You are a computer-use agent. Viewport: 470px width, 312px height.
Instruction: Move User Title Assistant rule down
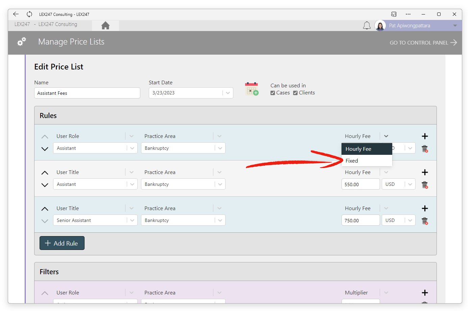pyautogui.click(x=45, y=185)
